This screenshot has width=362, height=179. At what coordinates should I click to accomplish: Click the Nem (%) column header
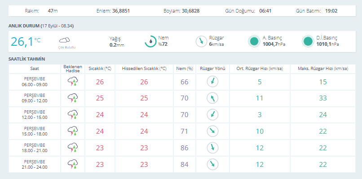(x=185, y=69)
